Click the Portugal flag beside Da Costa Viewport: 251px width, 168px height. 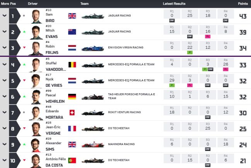(x=72, y=160)
